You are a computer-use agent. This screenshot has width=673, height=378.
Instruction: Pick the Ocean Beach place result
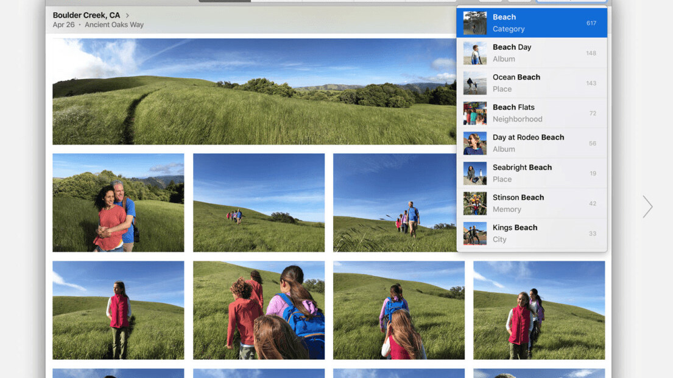pyautogui.click(x=531, y=83)
